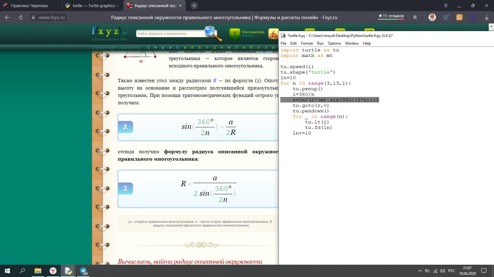Open Window menu in IDLE window
Viewport: 494px width, 277px height.
click(x=352, y=43)
